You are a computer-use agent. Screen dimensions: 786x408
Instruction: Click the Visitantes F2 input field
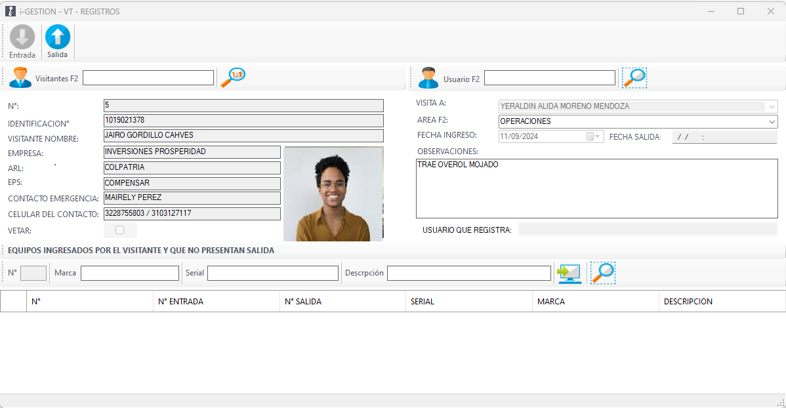148,78
